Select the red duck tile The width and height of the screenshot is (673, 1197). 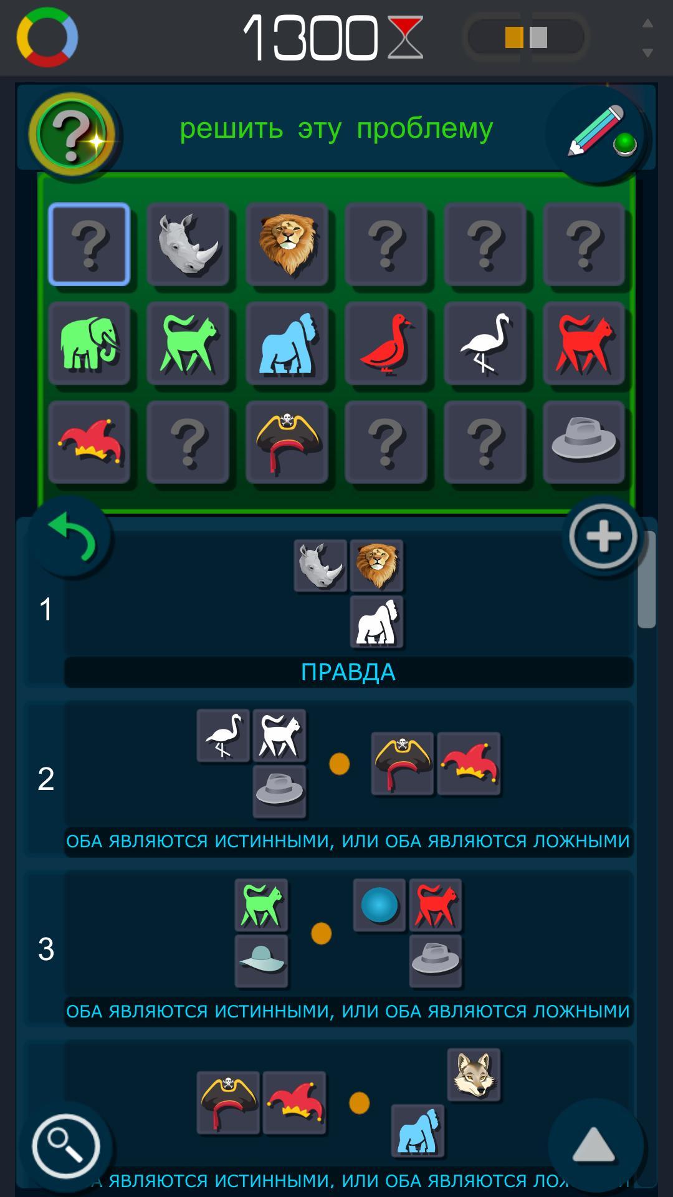(x=386, y=343)
